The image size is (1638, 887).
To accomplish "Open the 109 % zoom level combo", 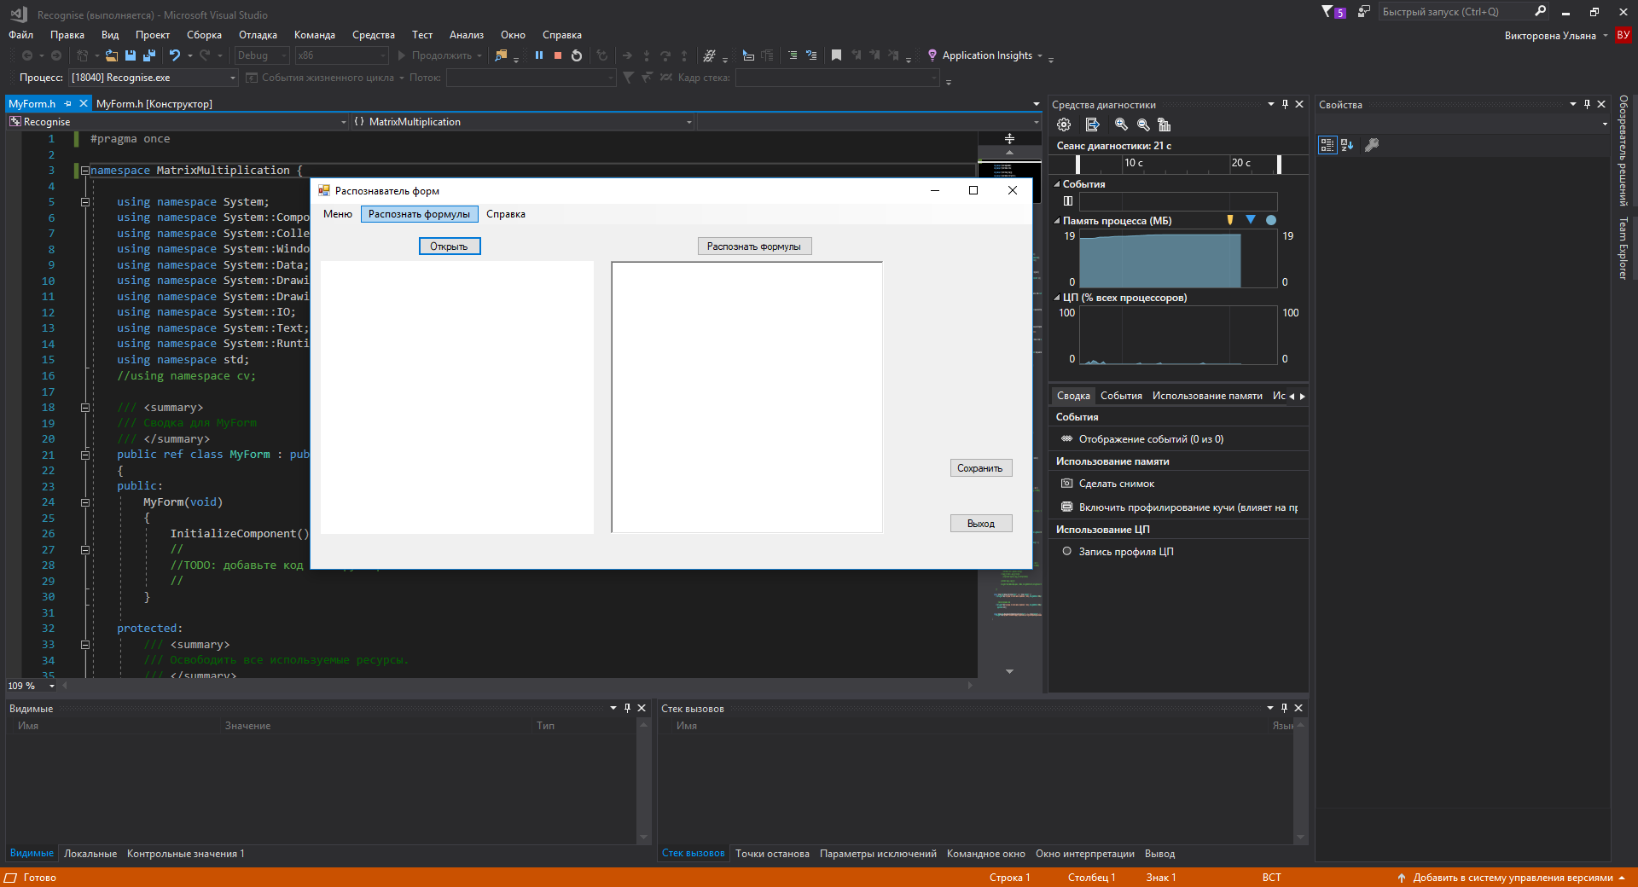I will [31, 686].
